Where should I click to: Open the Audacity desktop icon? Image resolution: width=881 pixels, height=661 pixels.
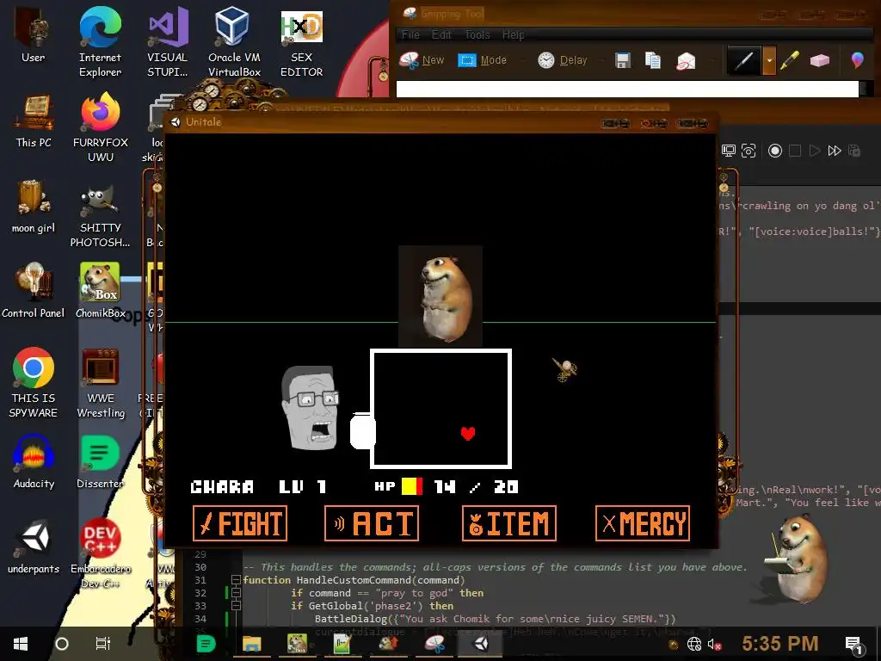[x=34, y=461]
